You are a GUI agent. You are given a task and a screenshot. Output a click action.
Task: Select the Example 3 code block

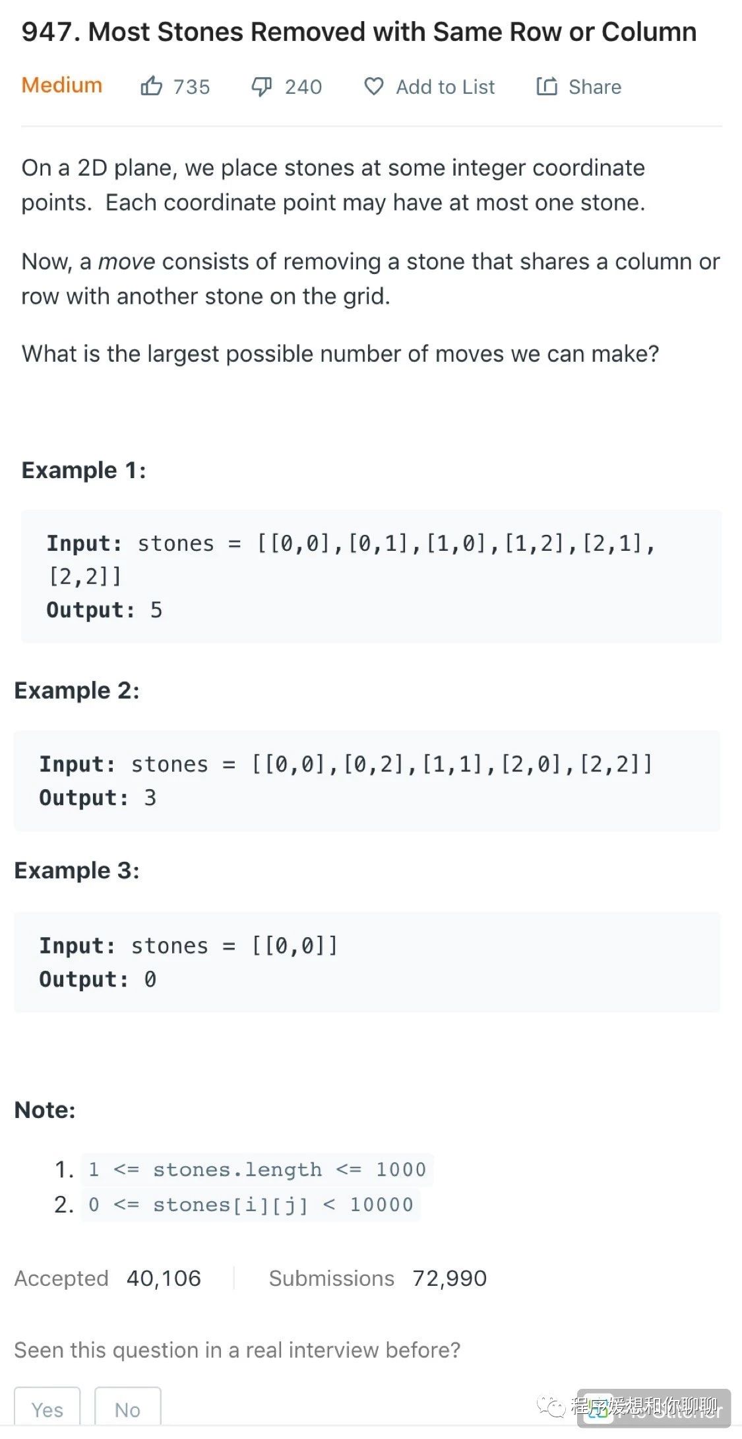367,962
